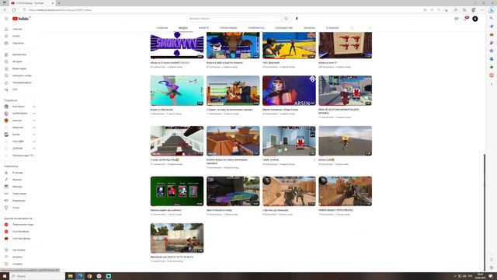This screenshot has height=280, width=497.
Task: Switch to the channel Live tab
Action: [228, 28]
